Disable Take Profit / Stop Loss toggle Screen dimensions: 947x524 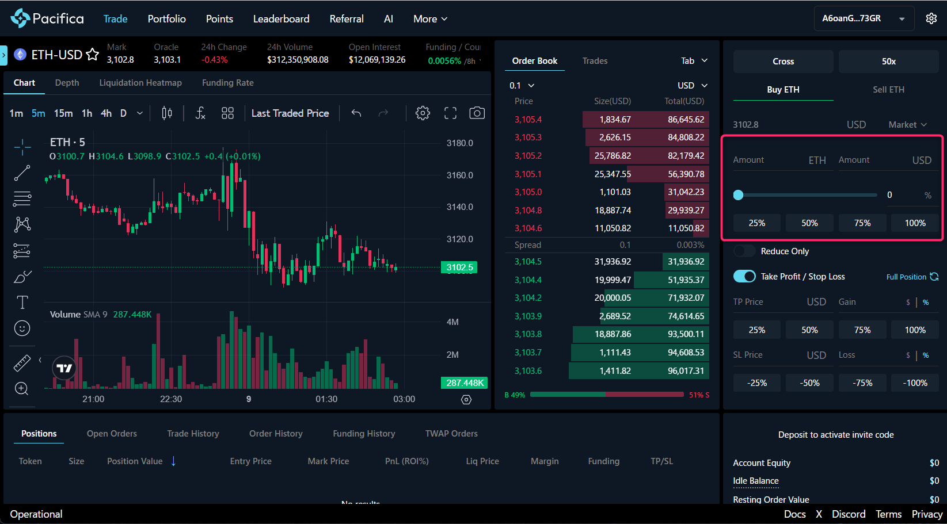[x=744, y=277]
